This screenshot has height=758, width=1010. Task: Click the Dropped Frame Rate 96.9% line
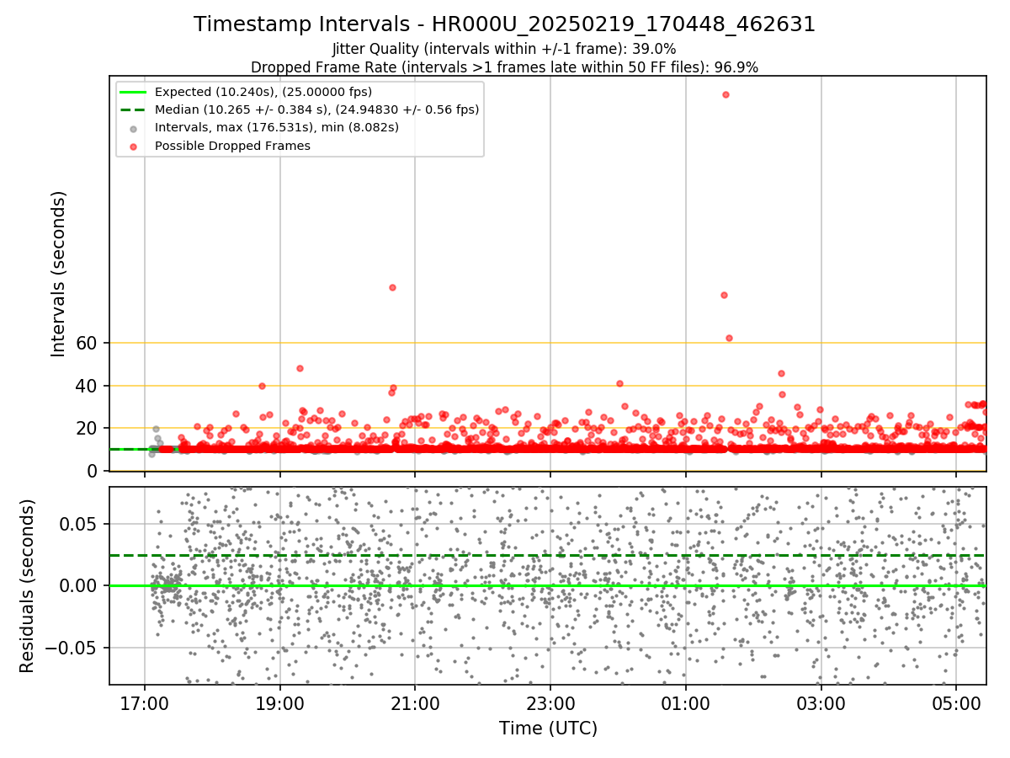click(505, 67)
